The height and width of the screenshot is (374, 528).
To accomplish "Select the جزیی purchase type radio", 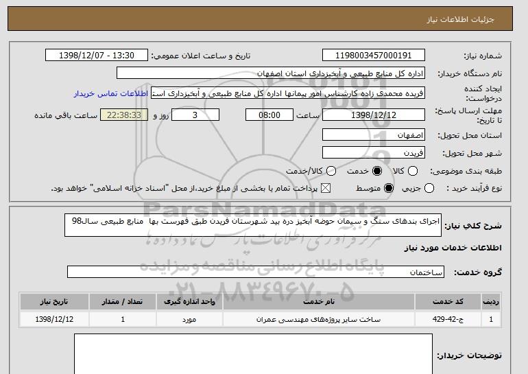I will (x=429, y=188).
